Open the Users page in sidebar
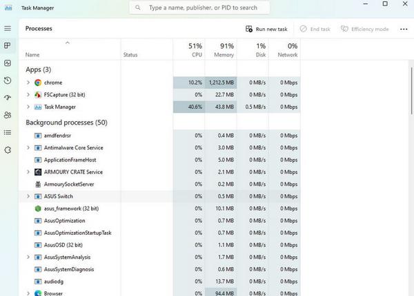The image size is (414, 296). point(8,115)
